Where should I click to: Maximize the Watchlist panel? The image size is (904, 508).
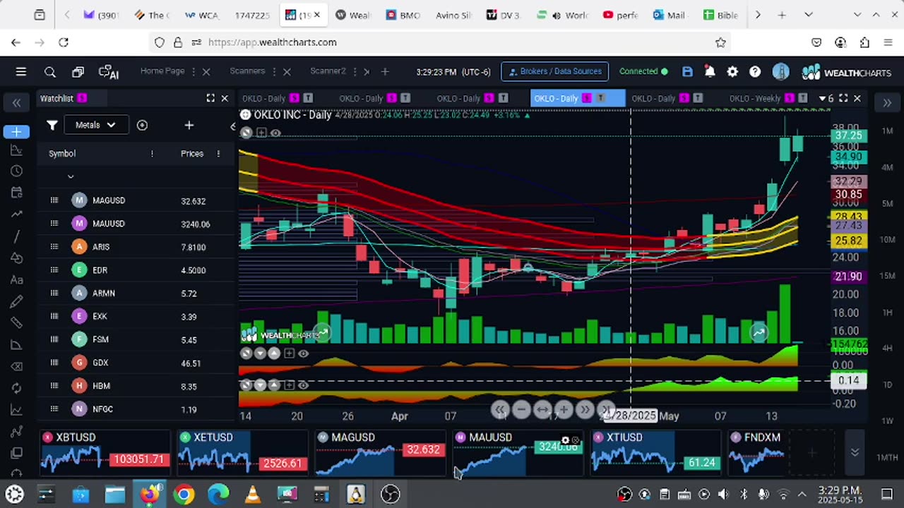(x=210, y=98)
